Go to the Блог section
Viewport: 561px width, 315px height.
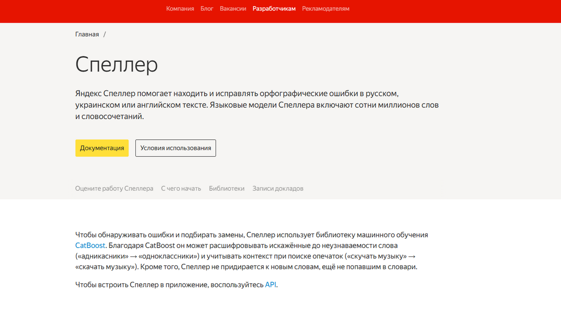207,9
